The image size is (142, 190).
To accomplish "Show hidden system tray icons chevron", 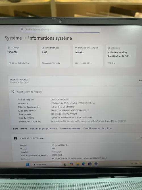I will [132, 163].
